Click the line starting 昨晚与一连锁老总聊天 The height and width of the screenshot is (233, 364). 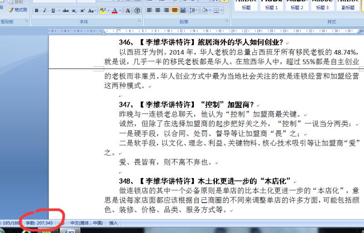pyautogui.click(x=210, y=114)
